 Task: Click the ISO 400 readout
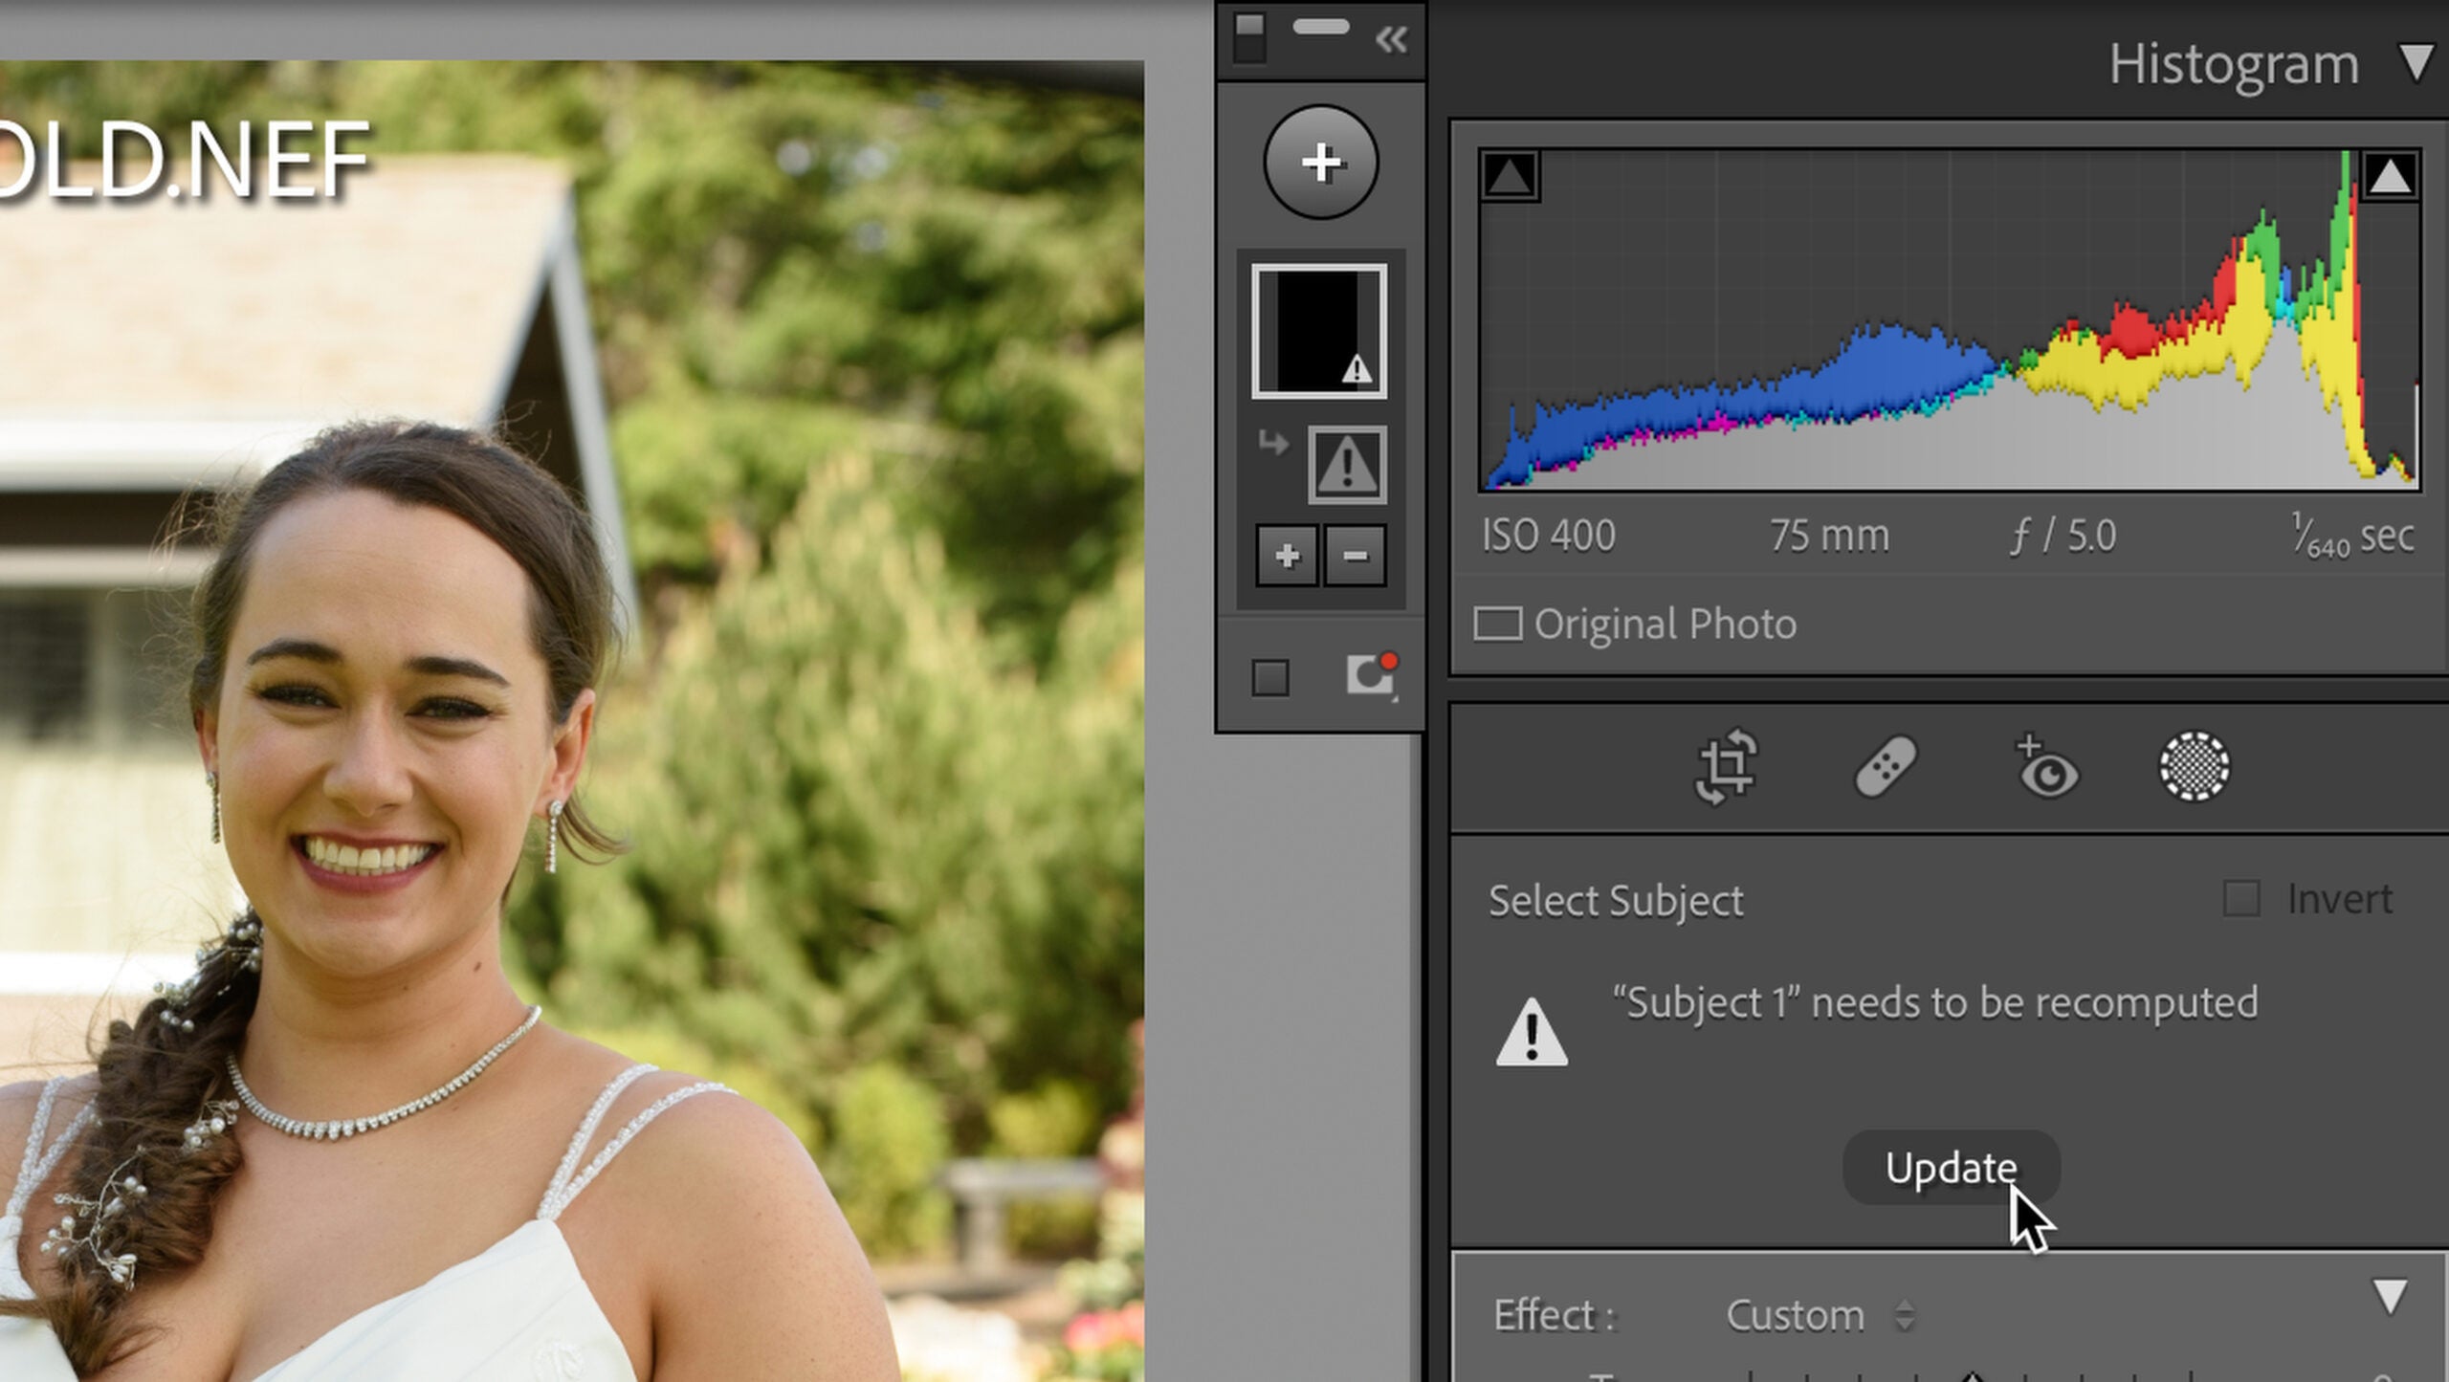tap(1549, 536)
